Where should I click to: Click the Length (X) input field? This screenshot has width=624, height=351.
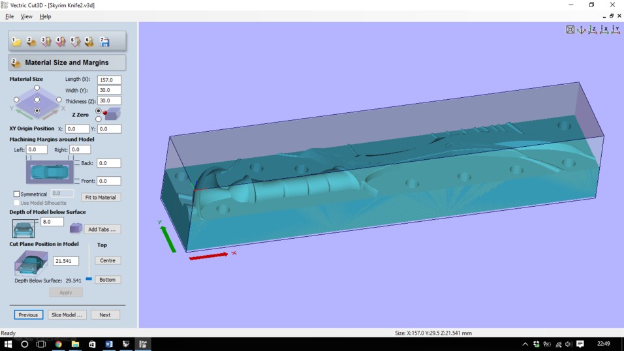point(109,80)
